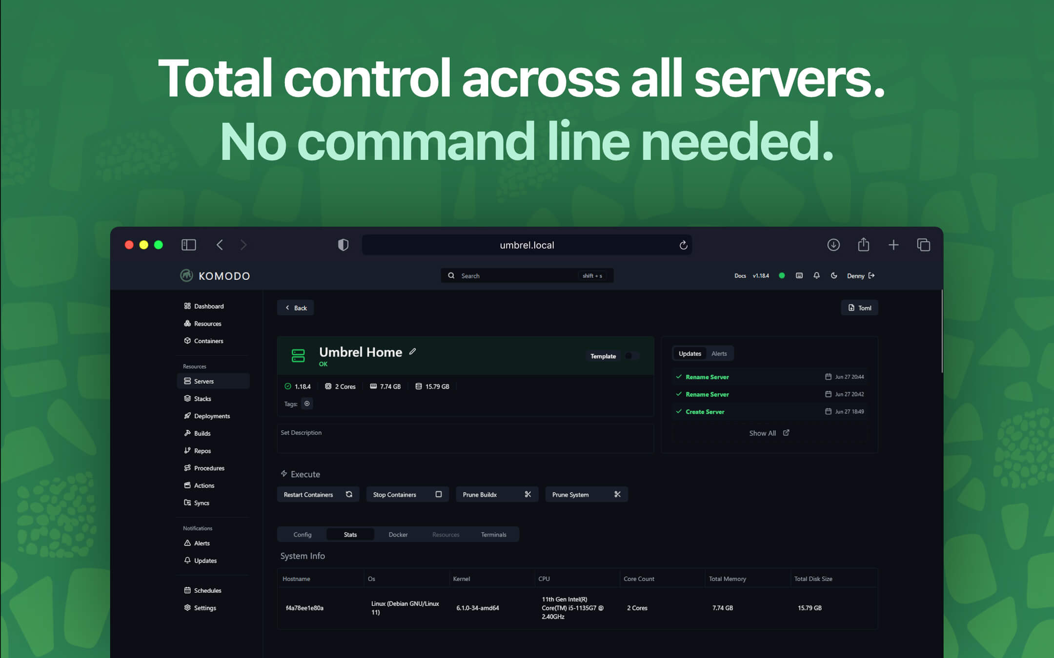Open the keyboard shortcuts icon in header
The height and width of the screenshot is (658, 1054).
[x=799, y=275]
